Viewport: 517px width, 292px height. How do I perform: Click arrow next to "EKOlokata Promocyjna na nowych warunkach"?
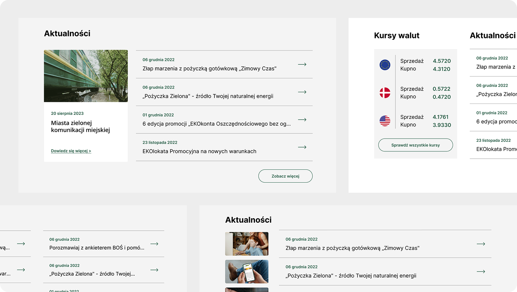[x=302, y=147]
